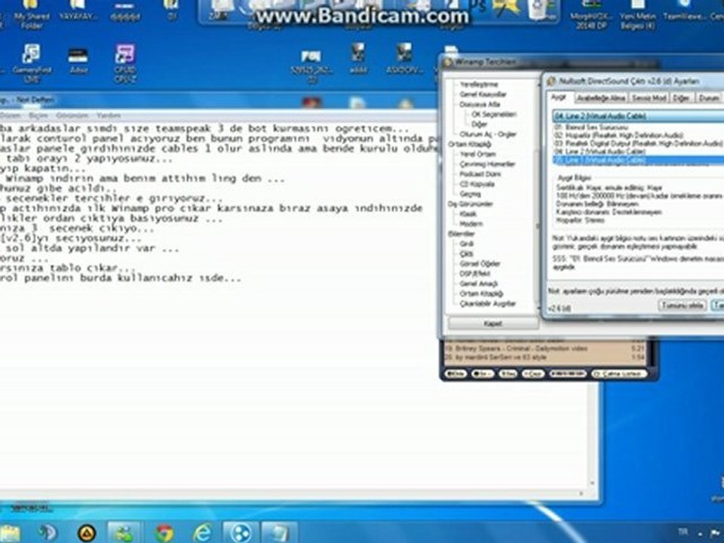
Task: Switch to the Sessiz Mod tab
Action: coord(649,98)
